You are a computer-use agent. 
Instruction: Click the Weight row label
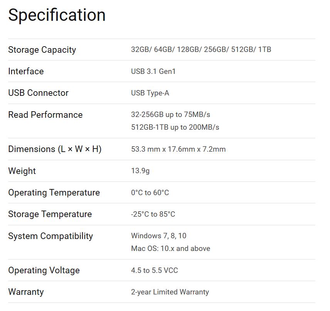click(22, 171)
